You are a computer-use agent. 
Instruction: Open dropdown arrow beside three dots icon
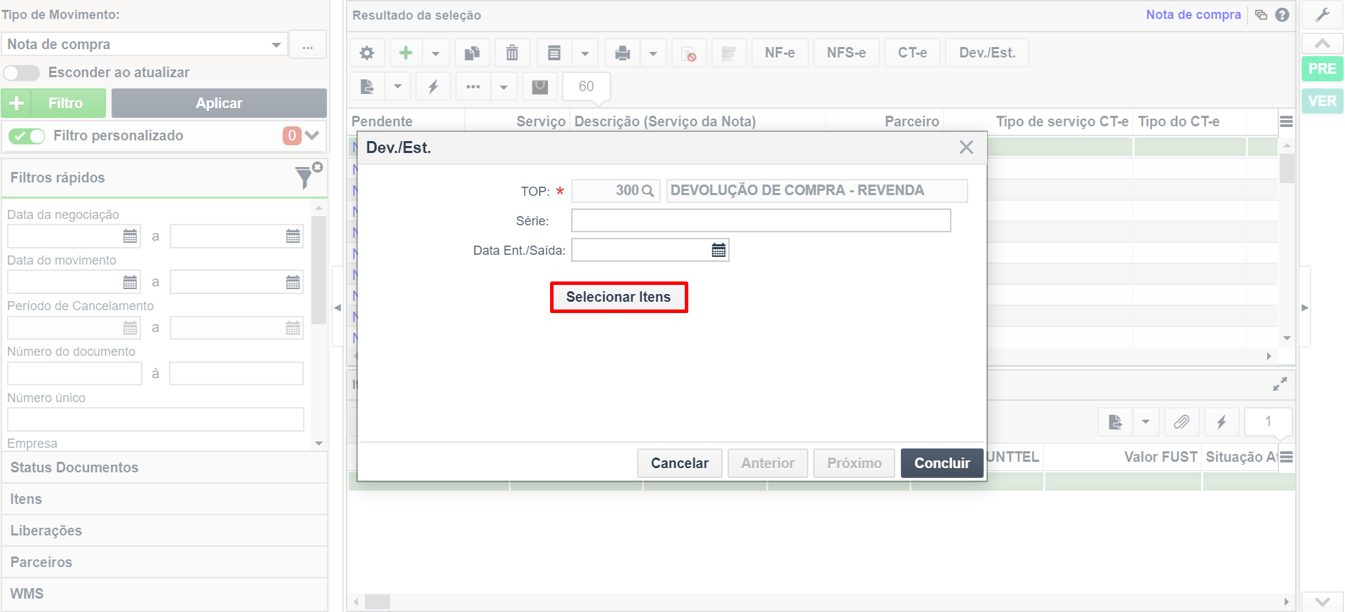504,86
